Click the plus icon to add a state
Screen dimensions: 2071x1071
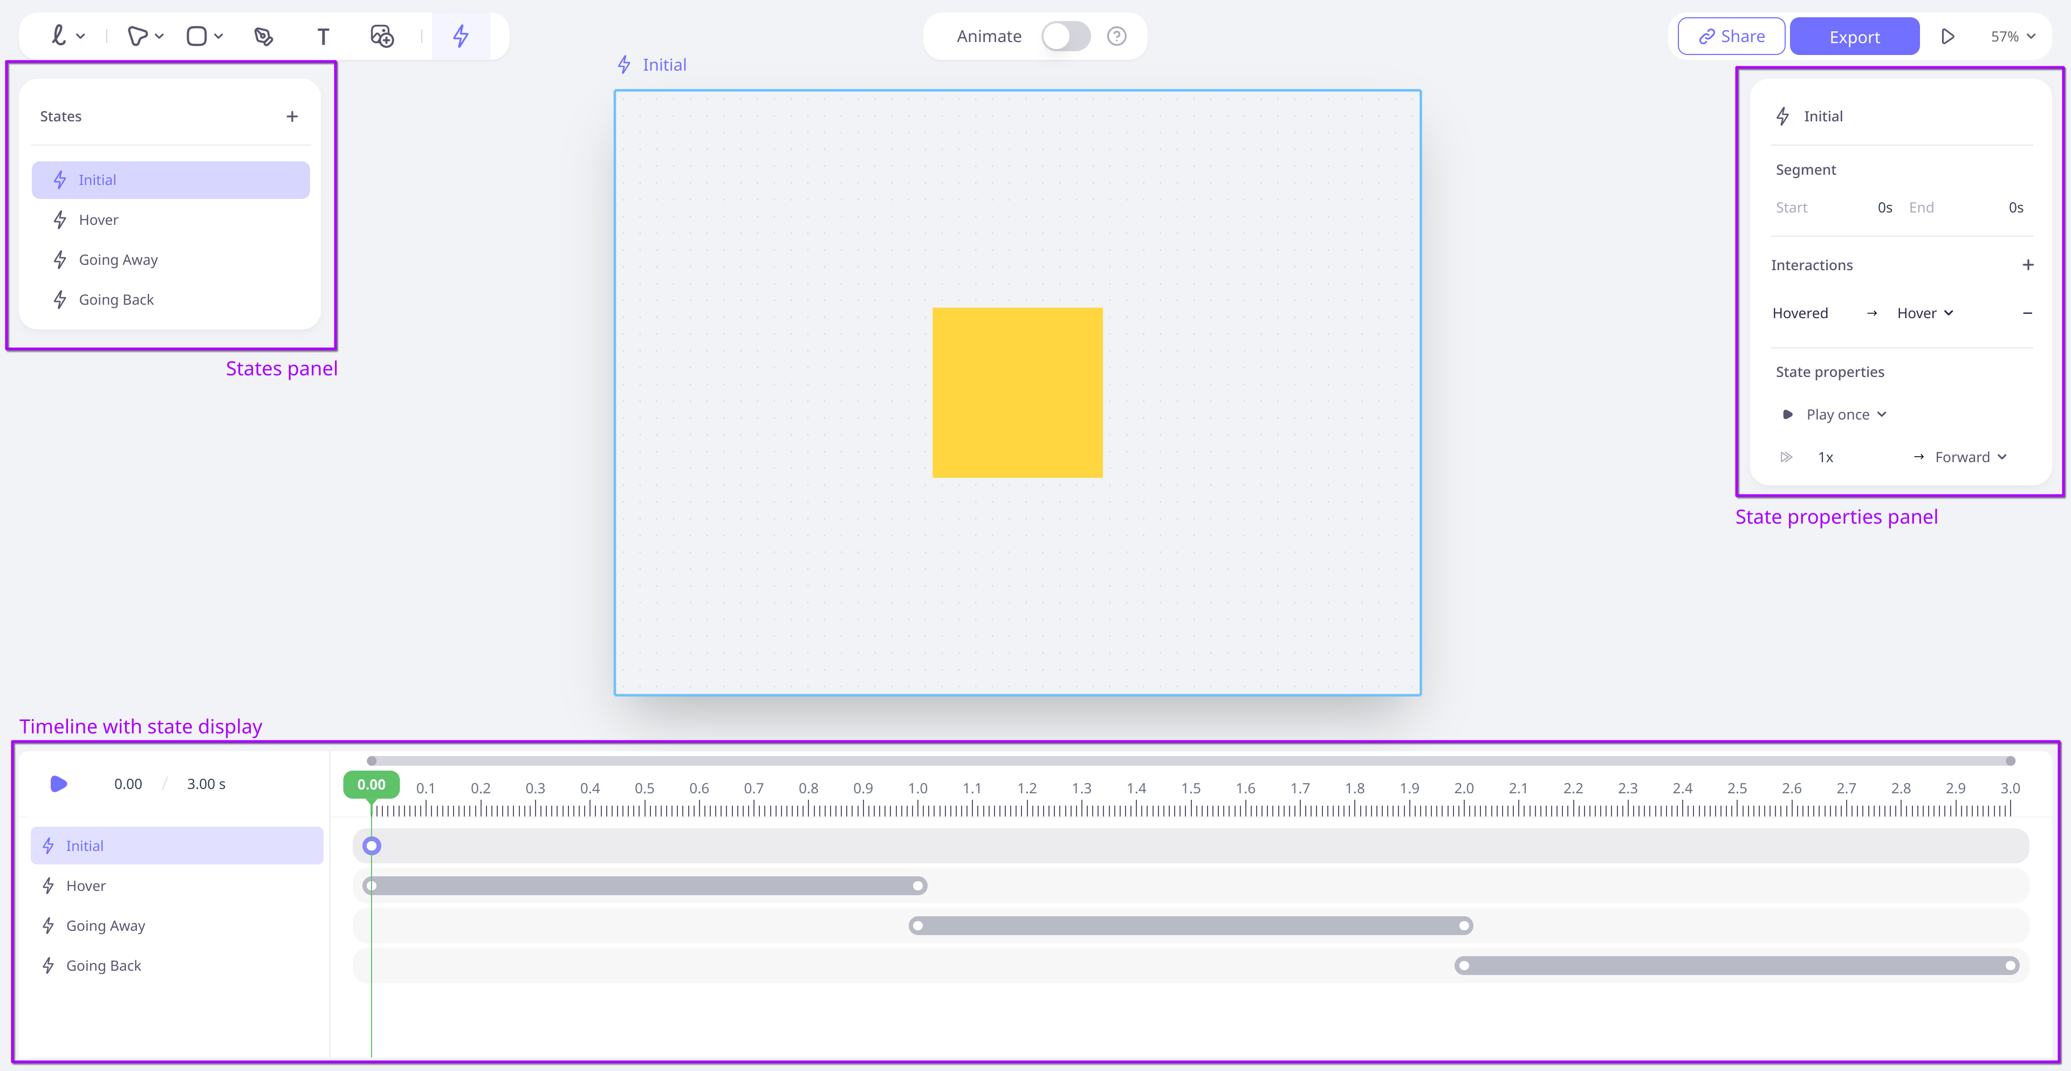pyautogui.click(x=292, y=116)
